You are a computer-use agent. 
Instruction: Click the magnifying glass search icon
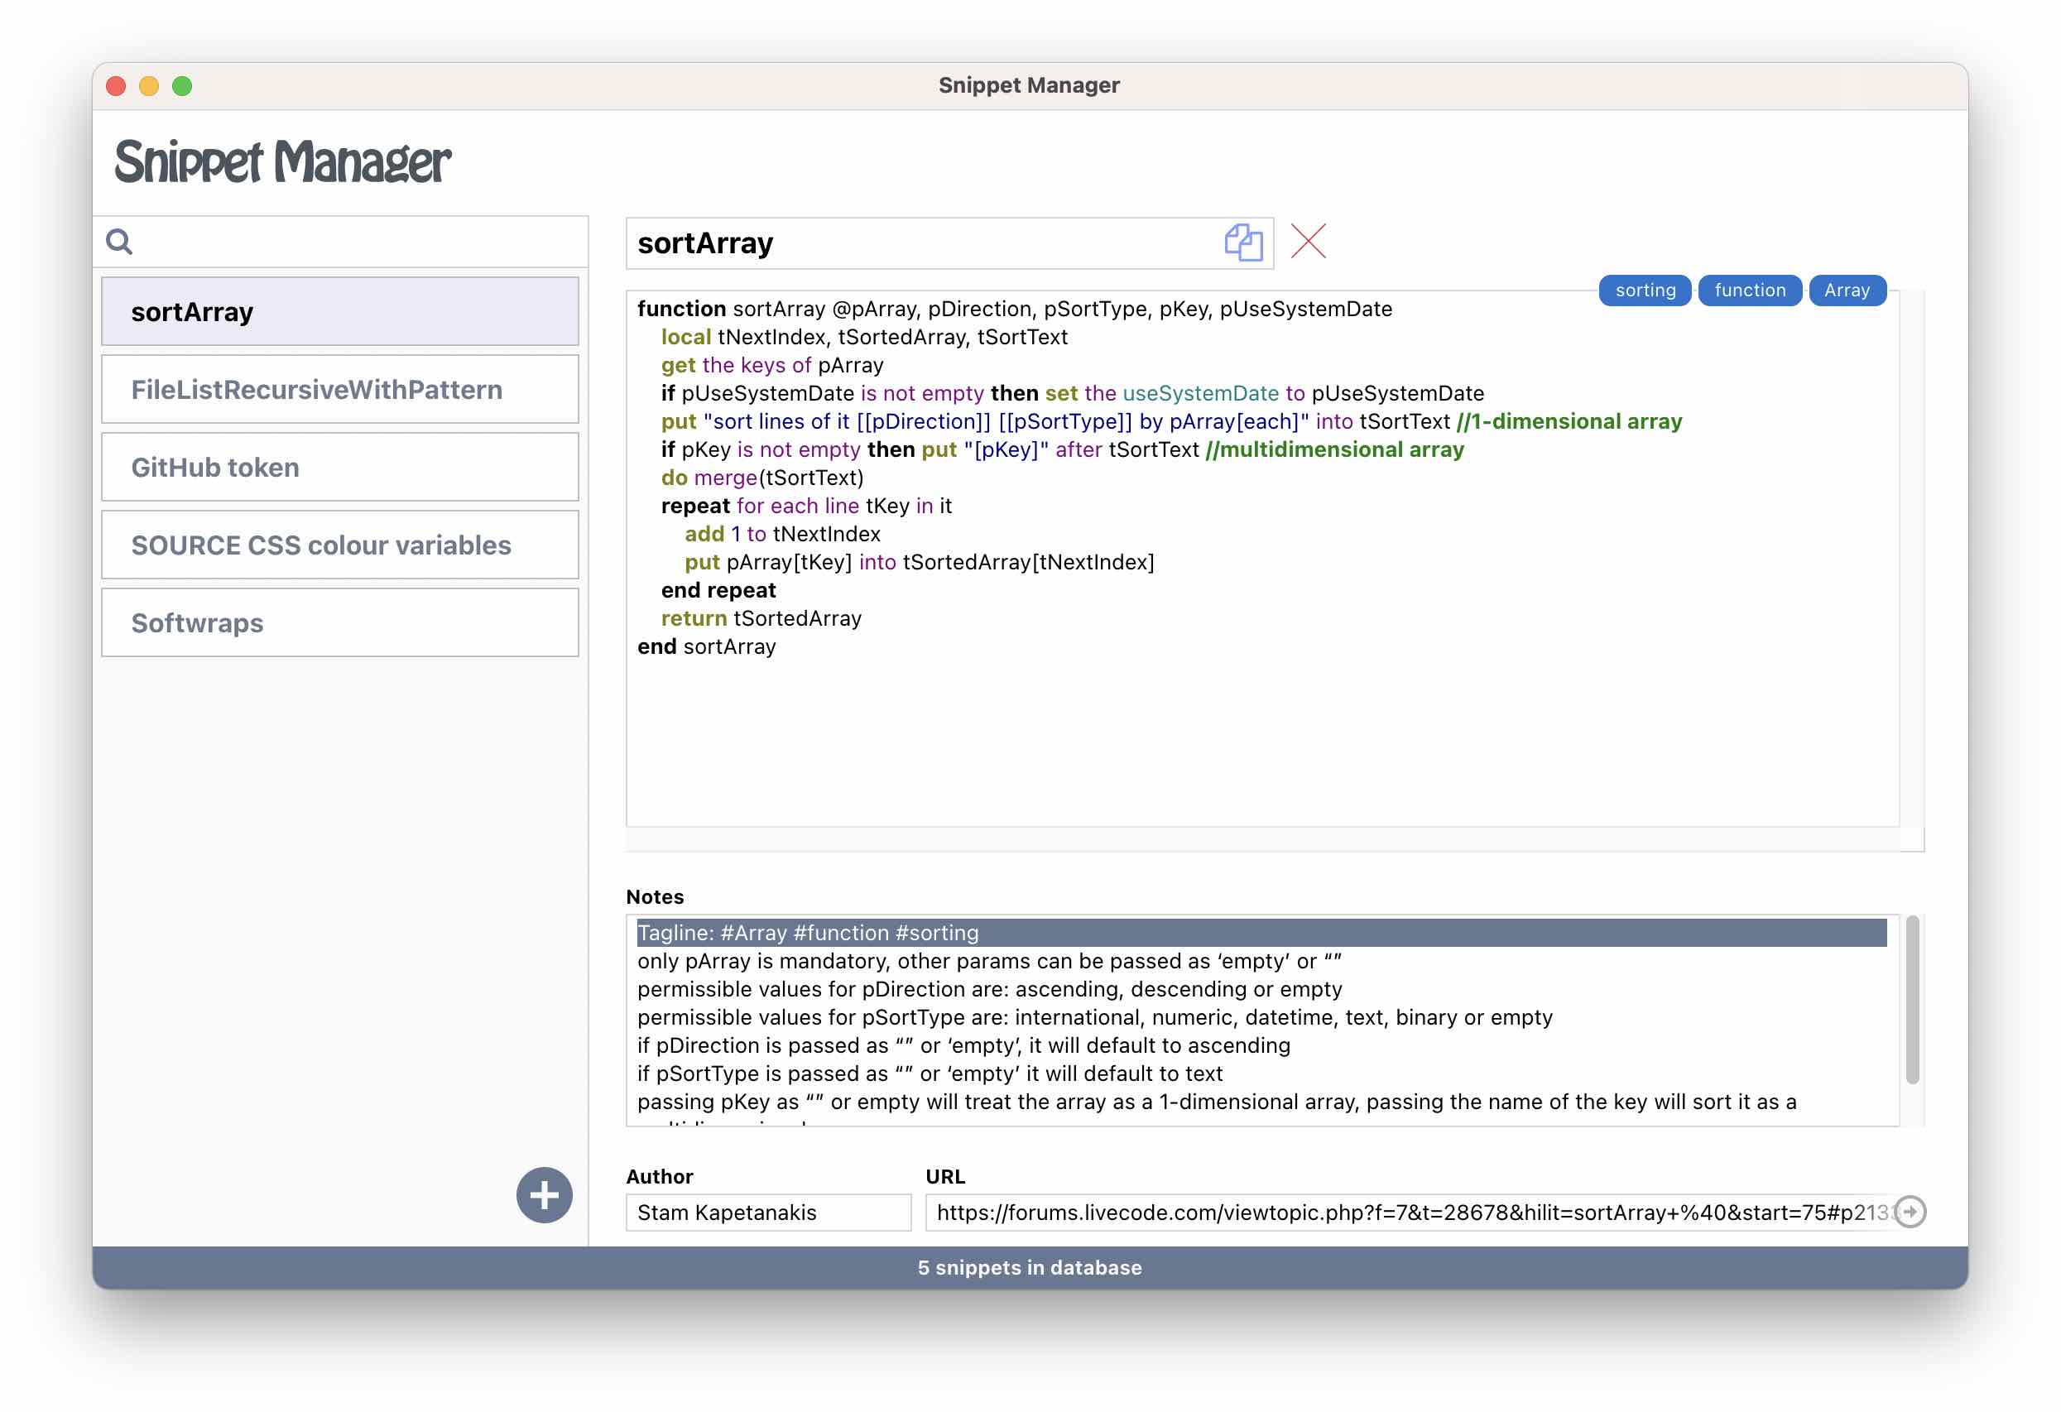(x=120, y=241)
